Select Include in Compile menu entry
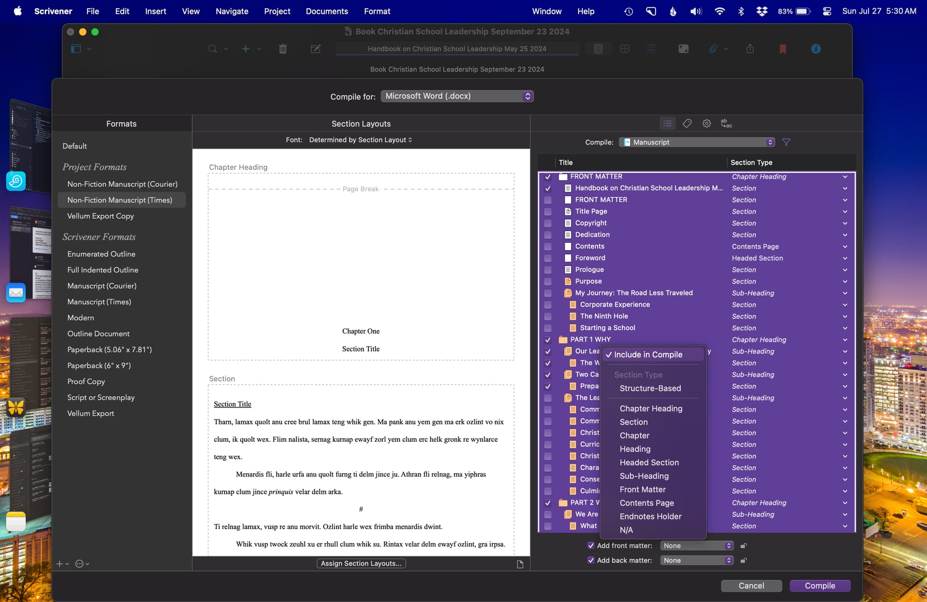Screen dimensions: 927x602 (x=648, y=354)
